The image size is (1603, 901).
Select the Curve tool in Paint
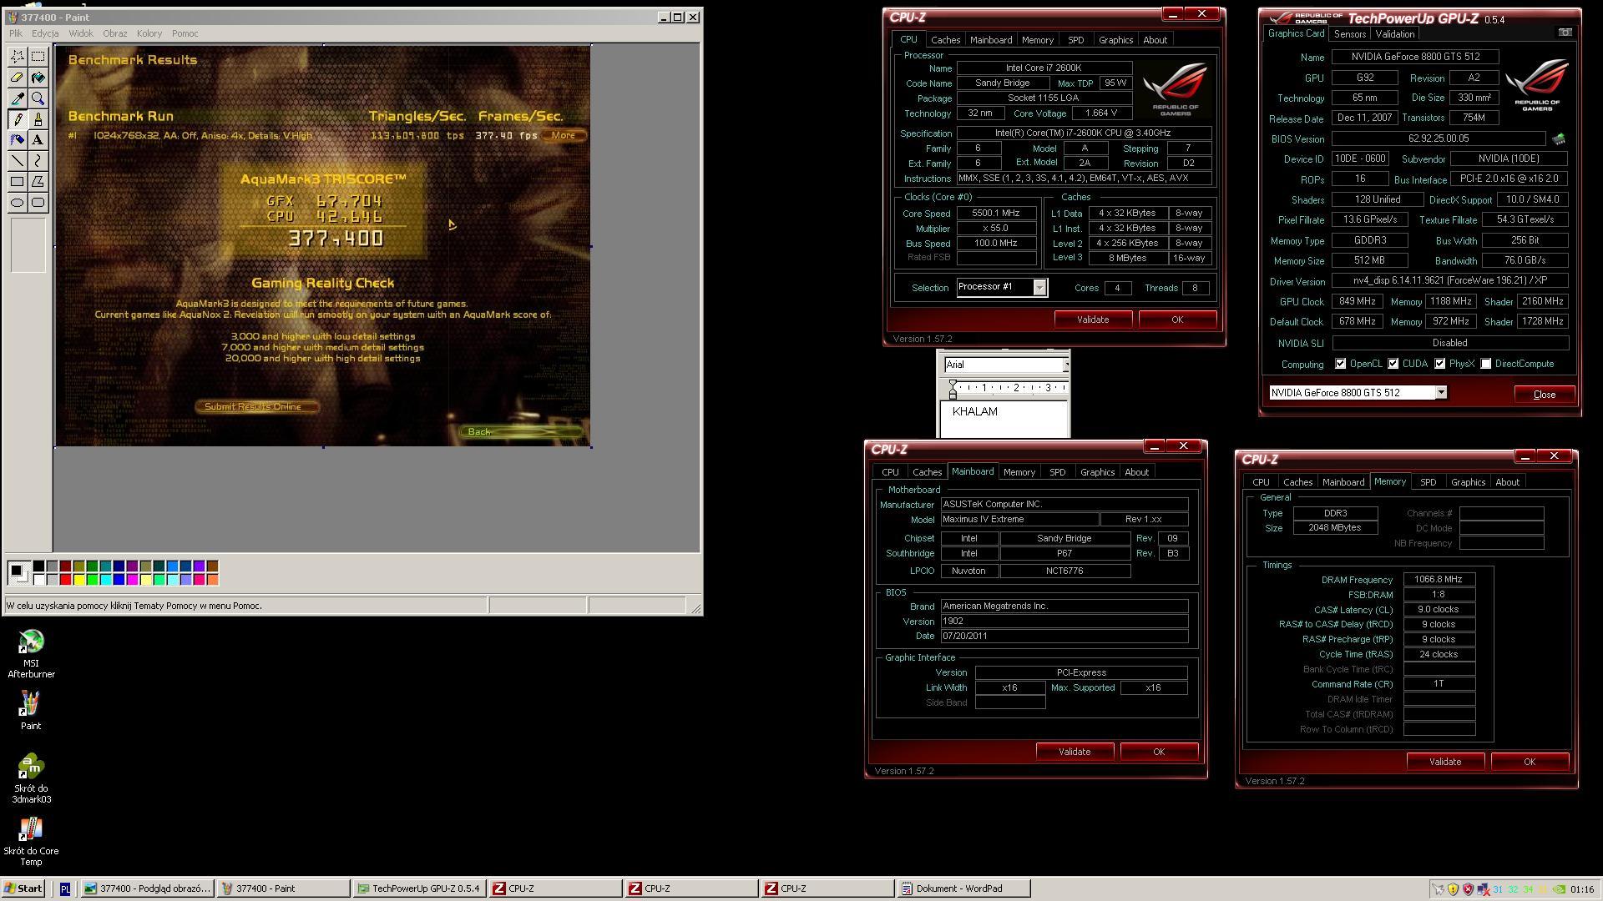point(38,161)
